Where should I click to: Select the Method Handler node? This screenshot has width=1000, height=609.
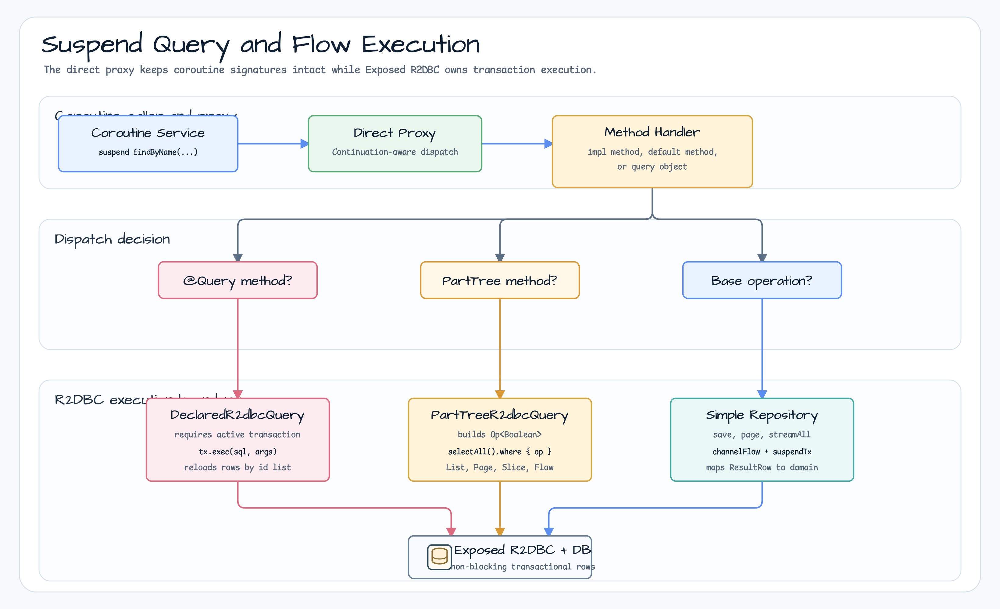pyautogui.click(x=652, y=151)
